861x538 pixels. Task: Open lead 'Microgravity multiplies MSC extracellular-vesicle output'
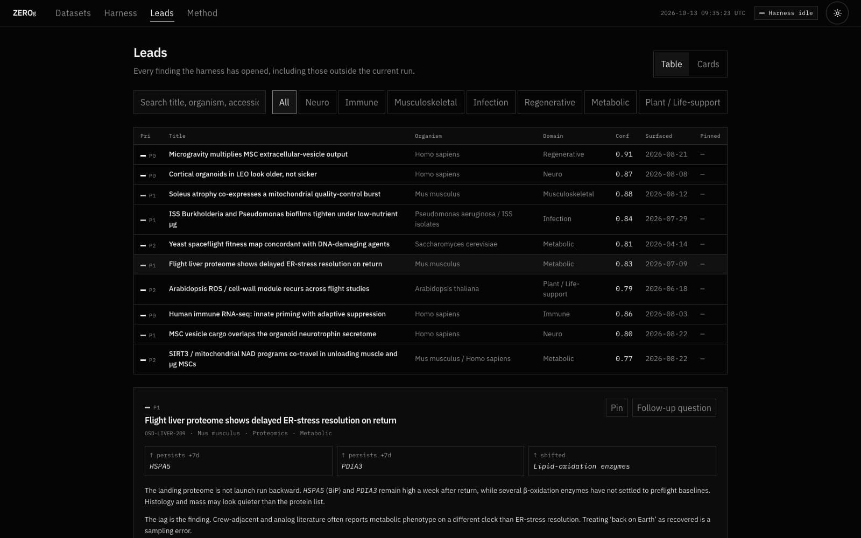tap(430, 154)
